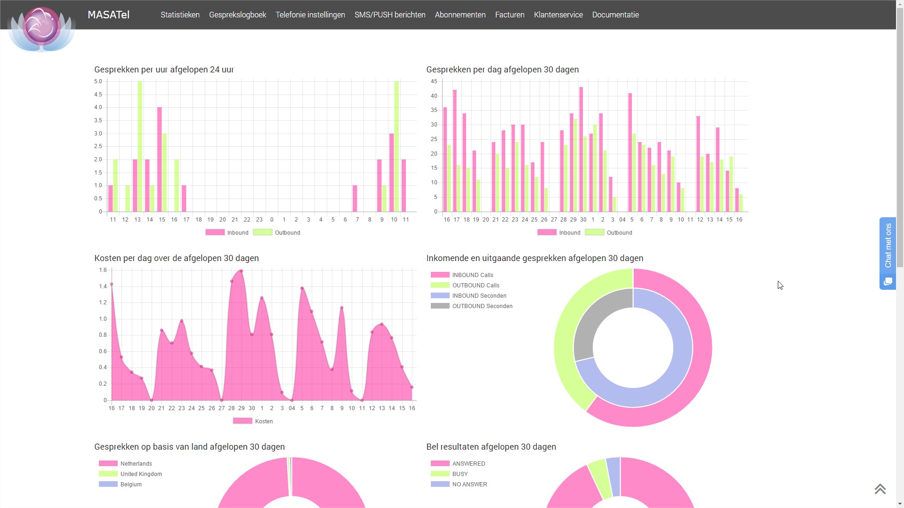904x508 pixels.
Task: Open the Facturen page
Action: pyautogui.click(x=509, y=15)
